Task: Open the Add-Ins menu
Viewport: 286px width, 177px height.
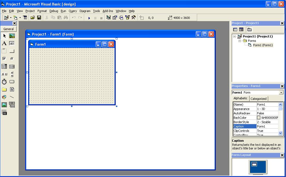Action: coord(108,11)
